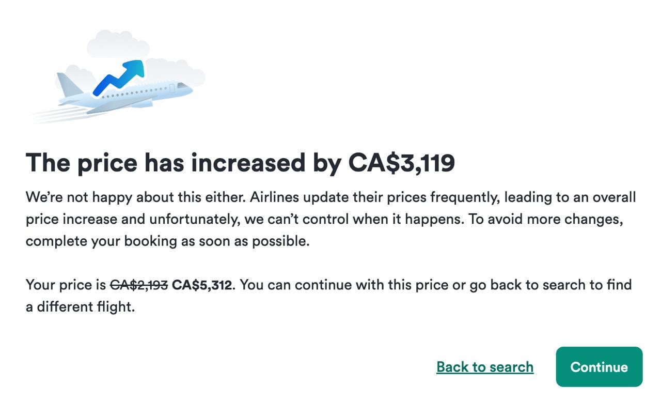Click the airplane nose cockpit window

(x=183, y=85)
